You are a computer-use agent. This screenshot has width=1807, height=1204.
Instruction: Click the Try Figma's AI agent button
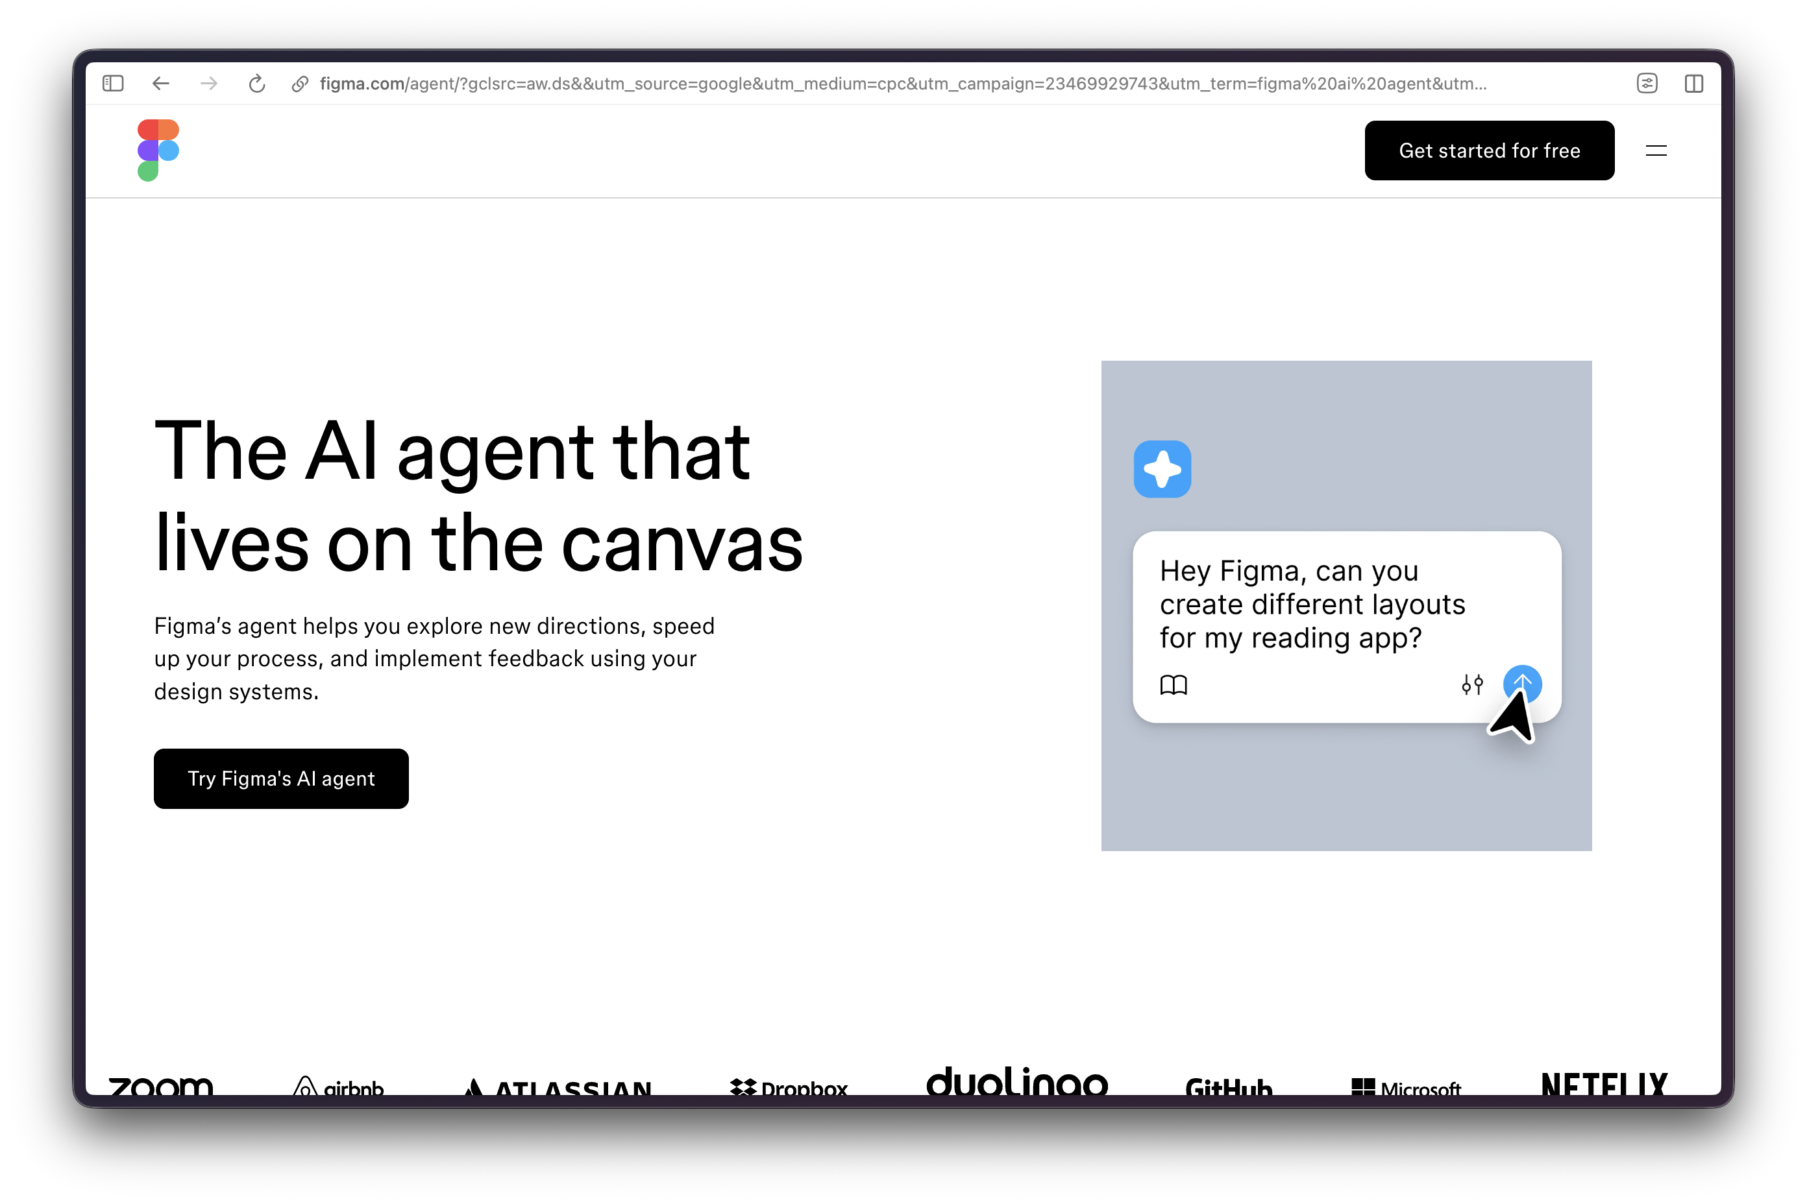[x=281, y=778]
